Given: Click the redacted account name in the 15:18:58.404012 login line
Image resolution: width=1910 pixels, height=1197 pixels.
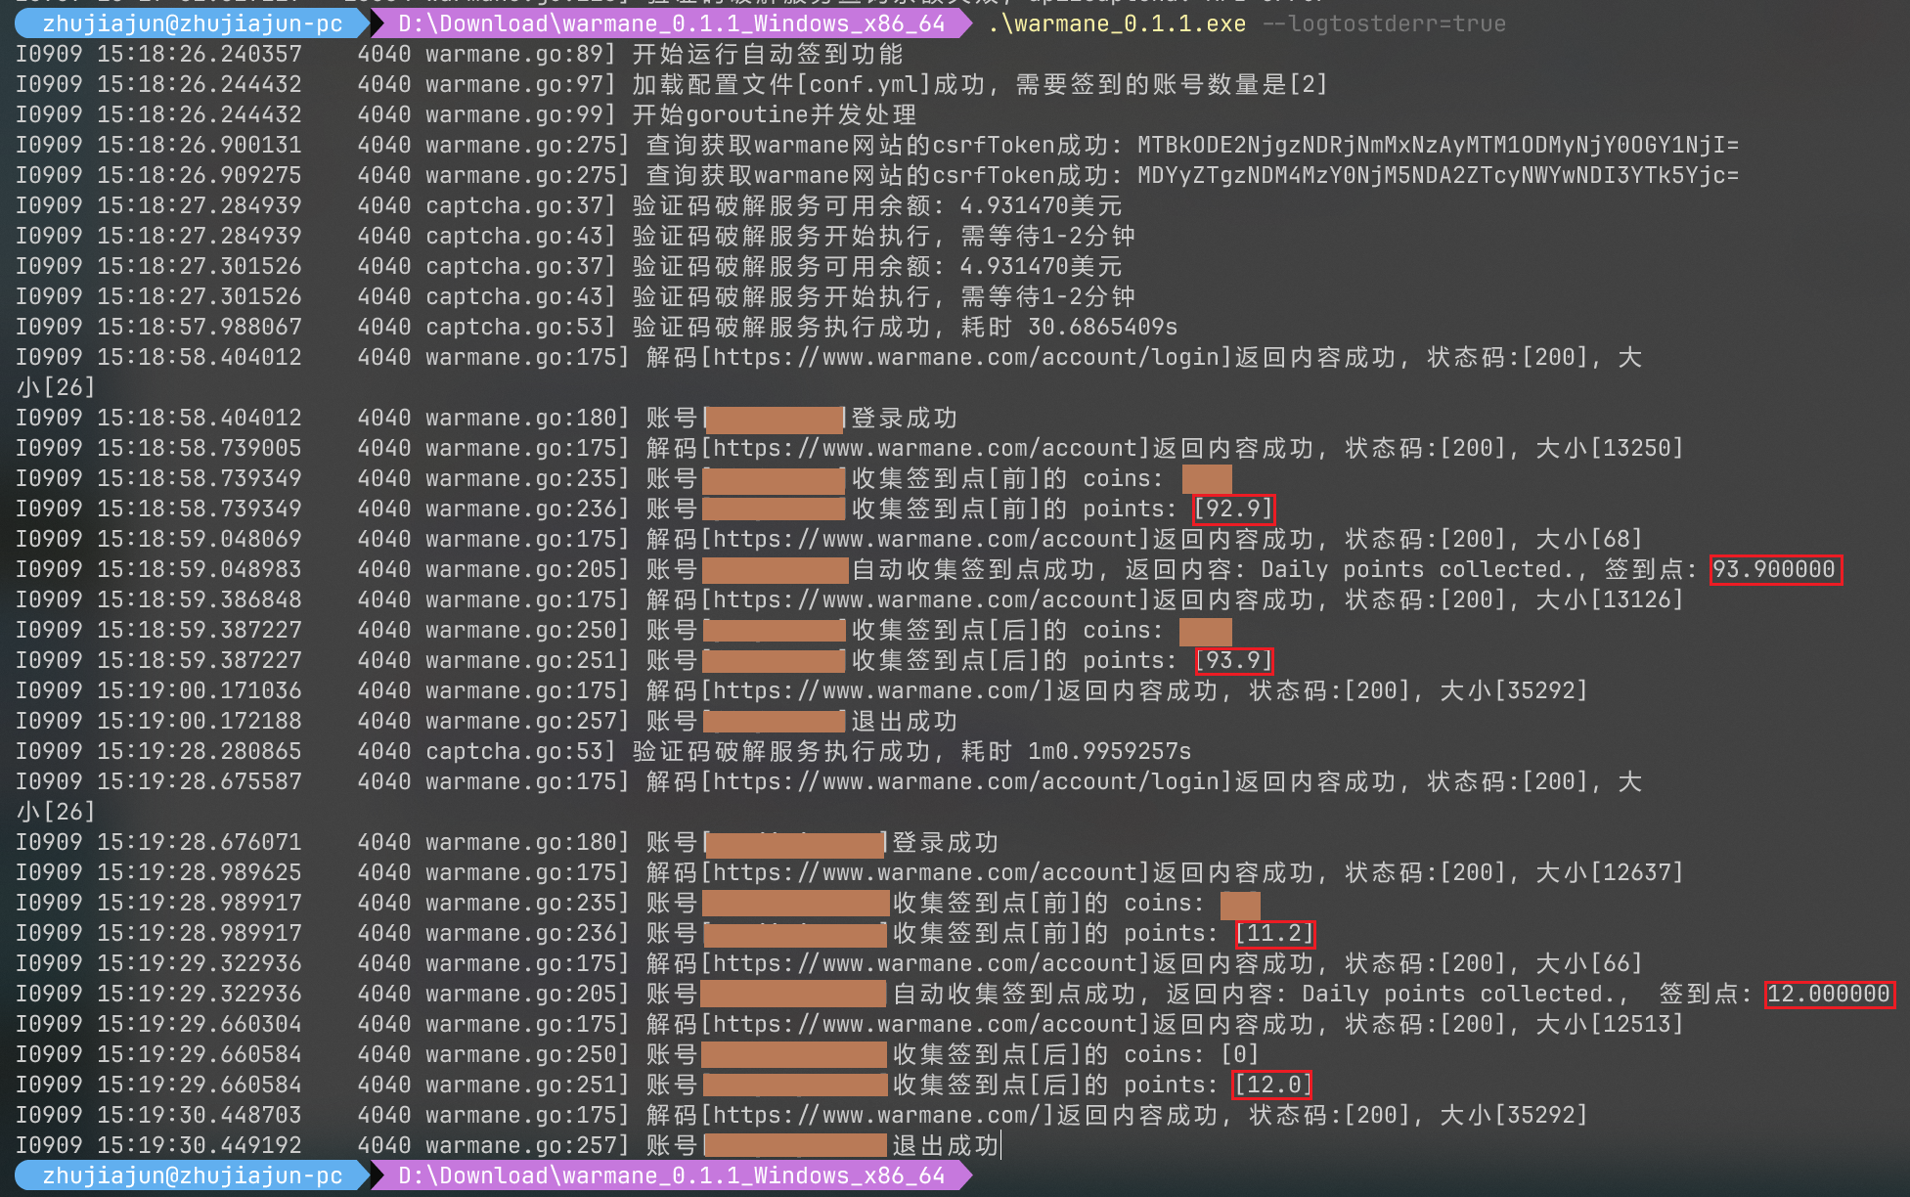Looking at the screenshot, I should (774, 419).
